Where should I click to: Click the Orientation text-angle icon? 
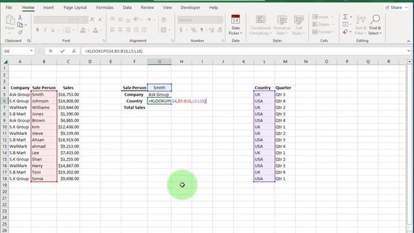[136, 19]
